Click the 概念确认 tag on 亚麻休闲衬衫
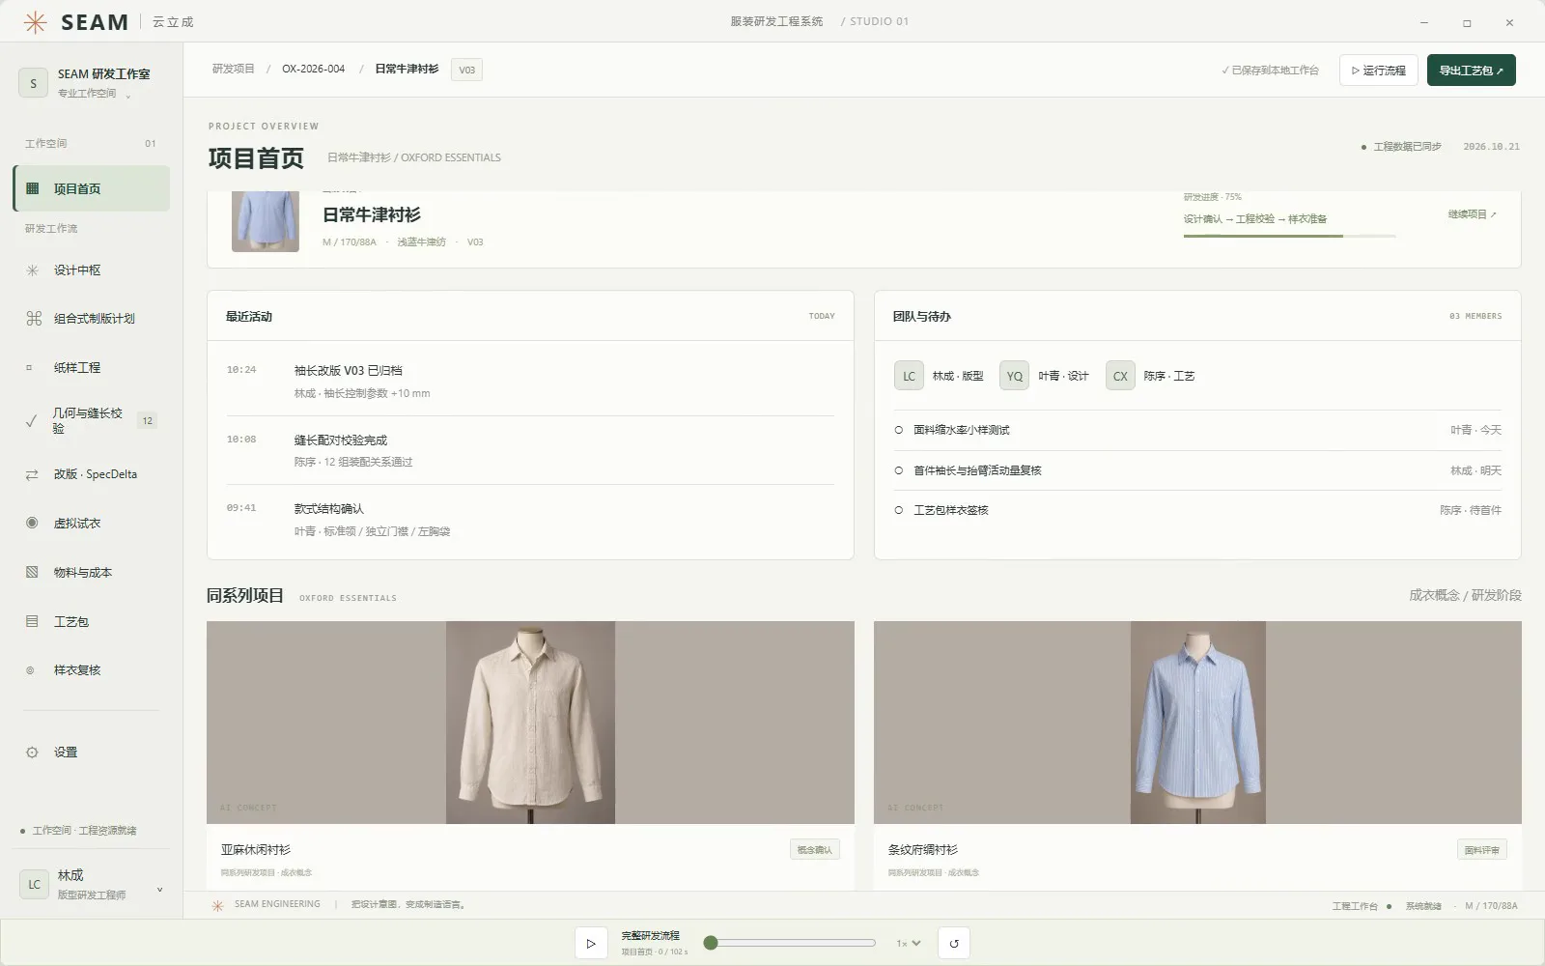 814,850
